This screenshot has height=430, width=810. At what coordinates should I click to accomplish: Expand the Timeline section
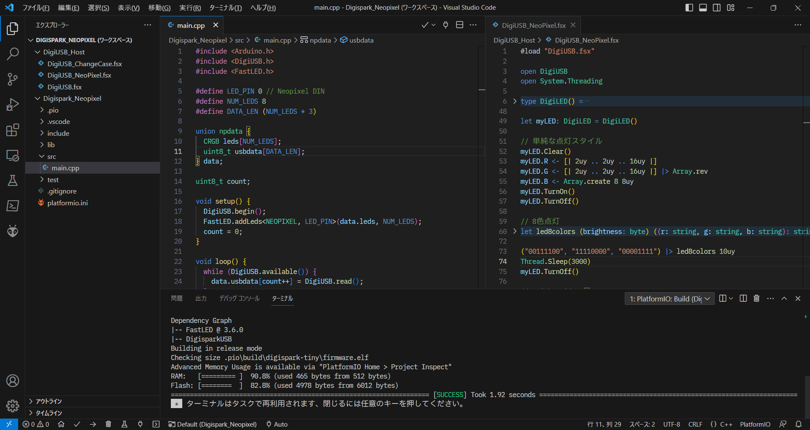[93, 413]
